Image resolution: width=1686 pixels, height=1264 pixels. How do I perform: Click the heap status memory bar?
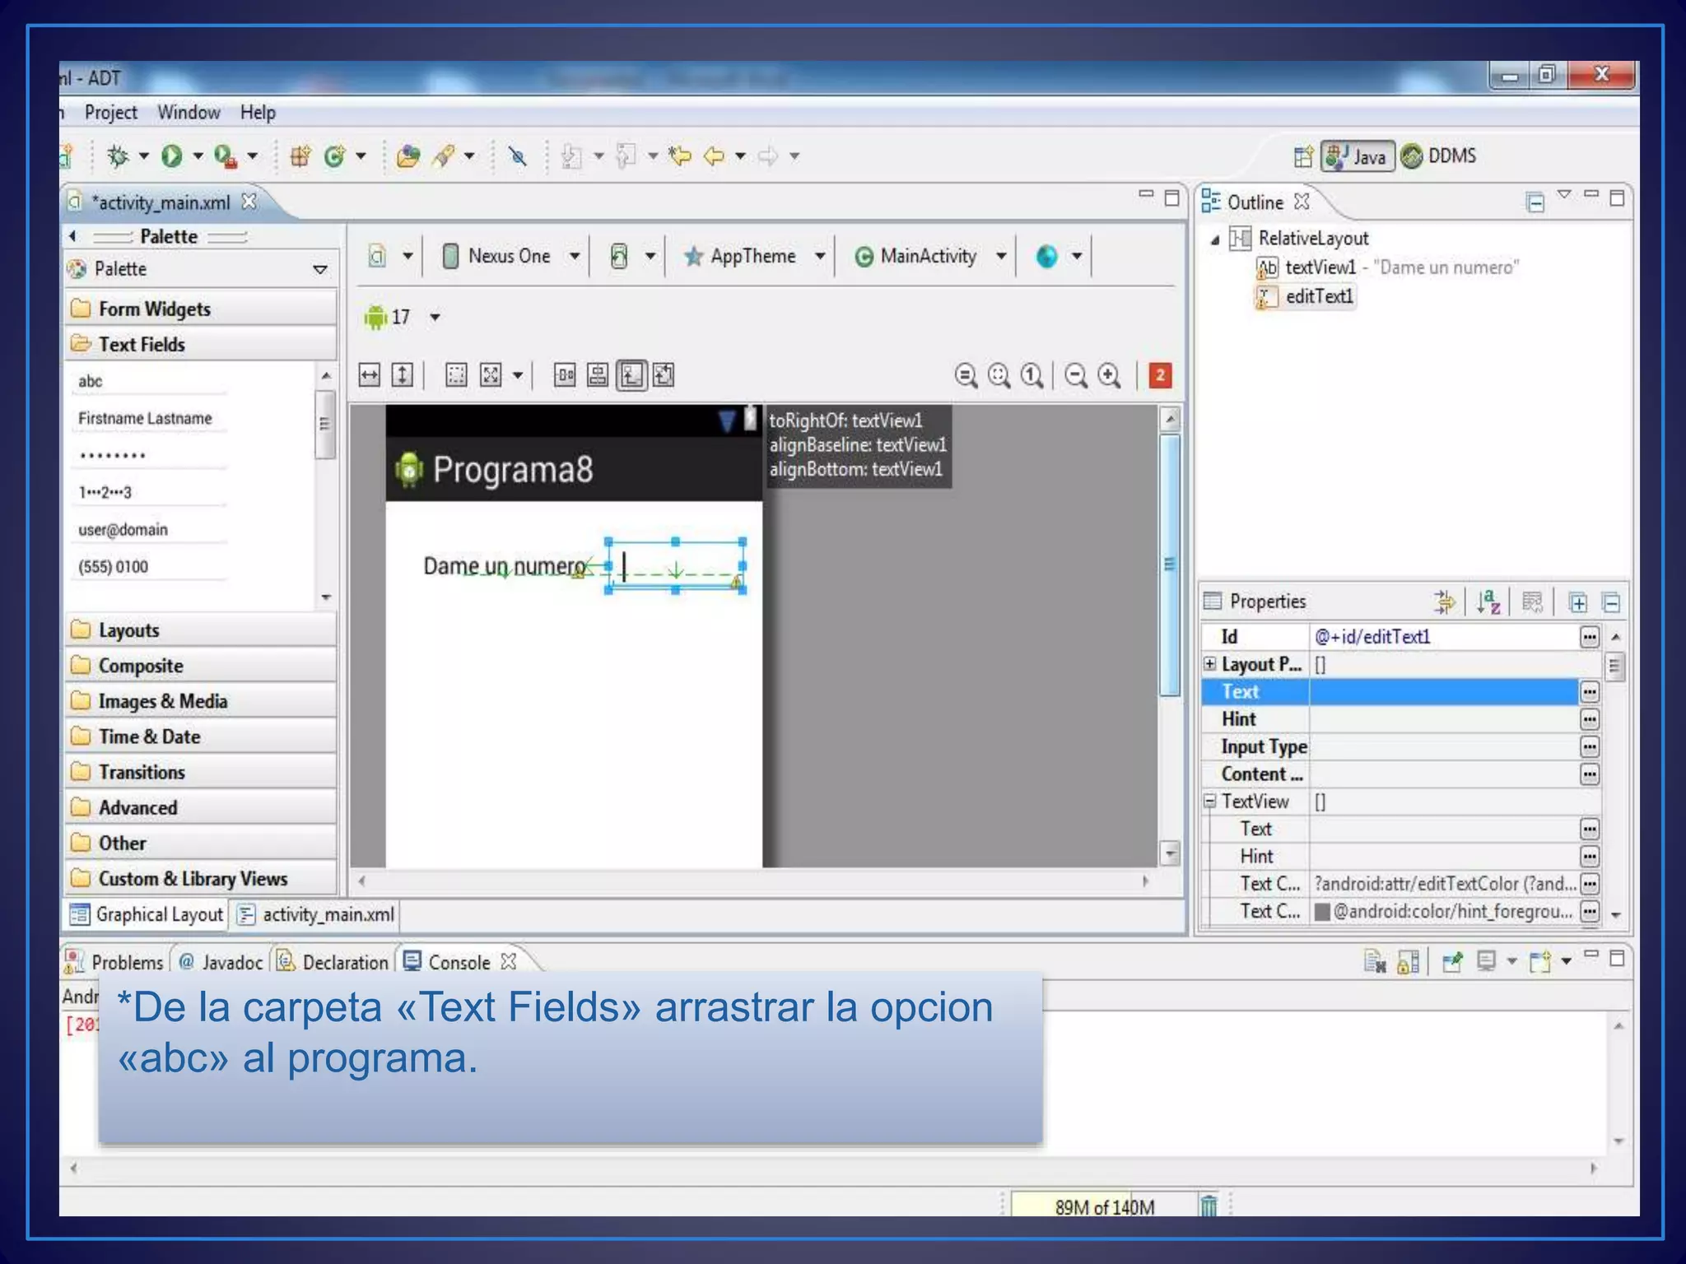pyautogui.click(x=1105, y=1206)
